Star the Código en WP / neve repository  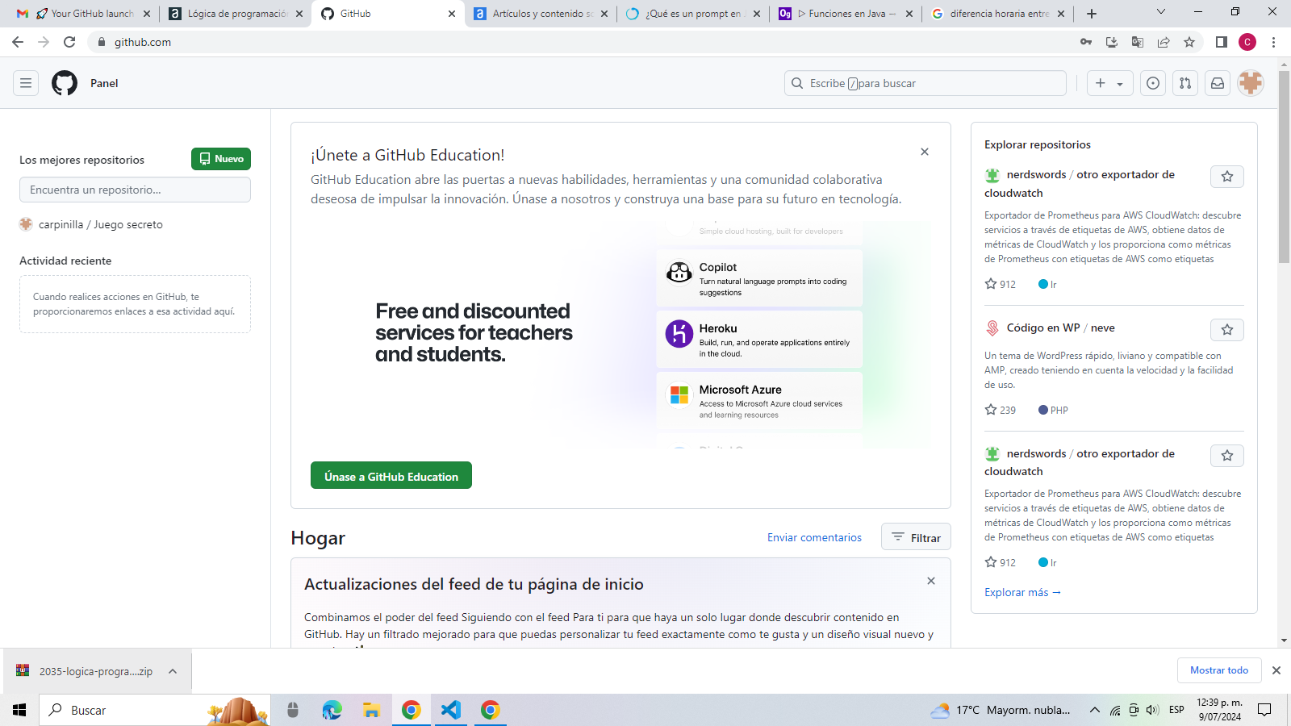coord(1227,330)
